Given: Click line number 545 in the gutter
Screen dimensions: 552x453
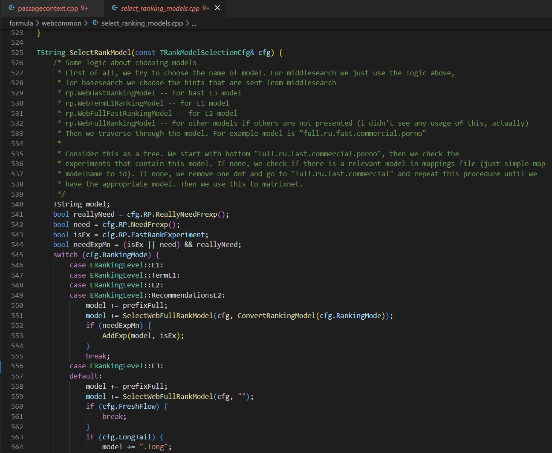Looking at the screenshot, I should 17,255.
